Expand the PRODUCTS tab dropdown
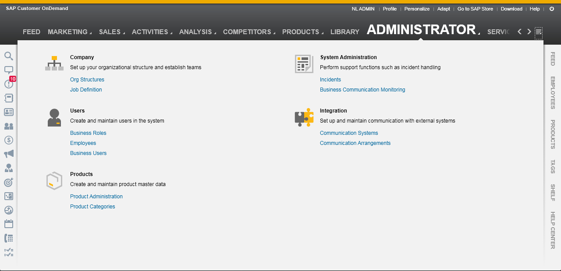Screen dimensions: 561x271 click(x=322, y=33)
